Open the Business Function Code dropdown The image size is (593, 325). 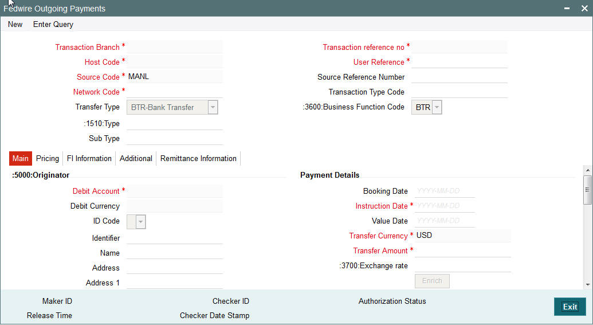point(437,107)
